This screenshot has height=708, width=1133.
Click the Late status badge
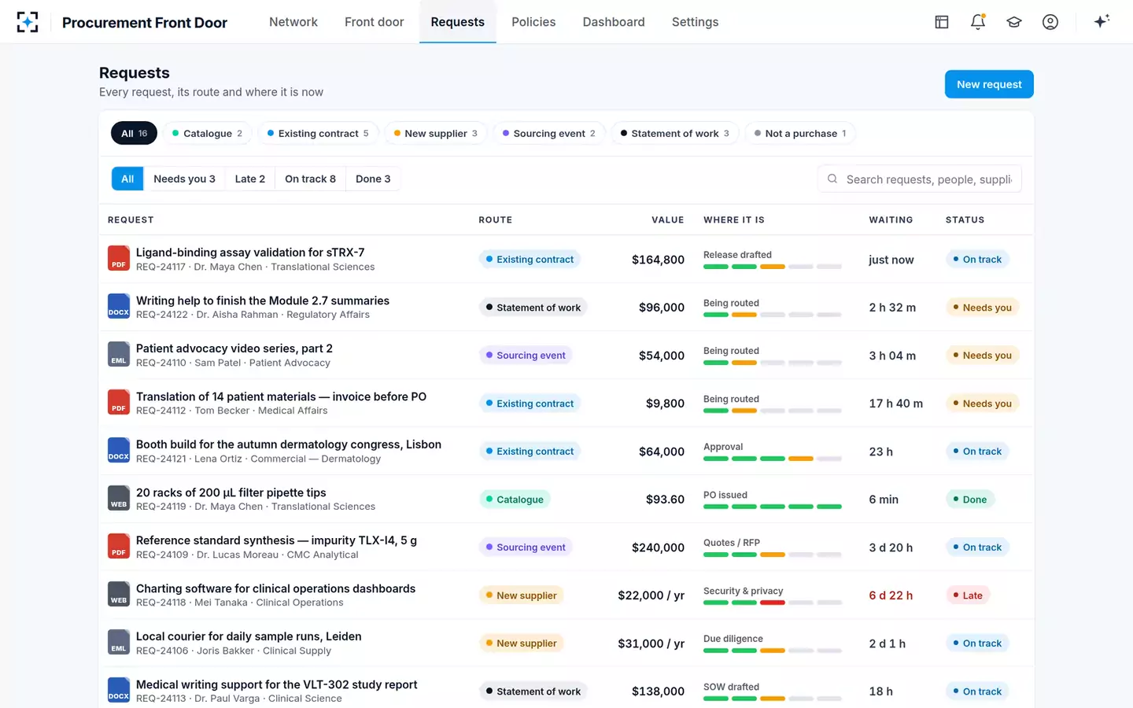[x=968, y=596]
